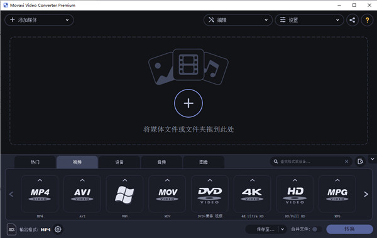Image resolution: width=377 pixels, height=238 pixels.
Task: Switch to the 图像 images tab
Action: click(x=204, y=162)
